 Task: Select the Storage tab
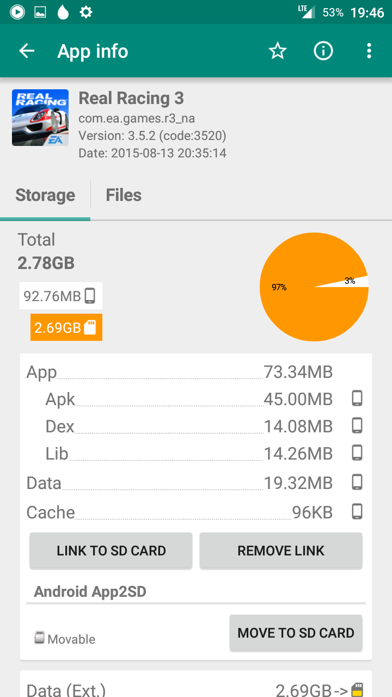(x=45, y=195)
